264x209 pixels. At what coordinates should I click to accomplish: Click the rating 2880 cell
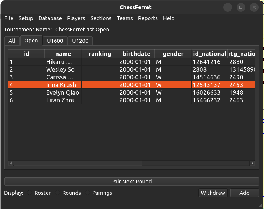coord(241,62)
